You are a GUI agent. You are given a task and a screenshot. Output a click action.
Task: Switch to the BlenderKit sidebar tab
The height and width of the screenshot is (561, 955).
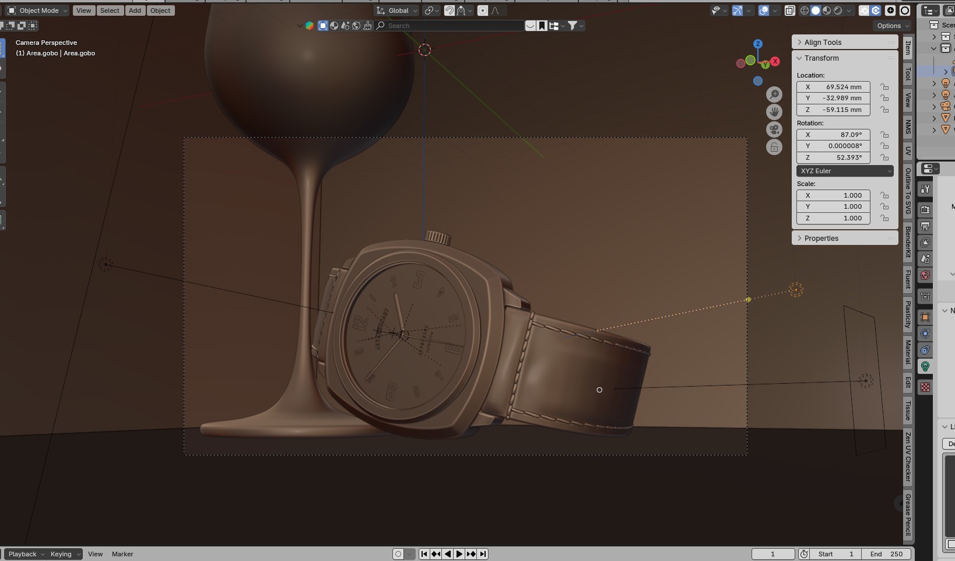point(908,242)
